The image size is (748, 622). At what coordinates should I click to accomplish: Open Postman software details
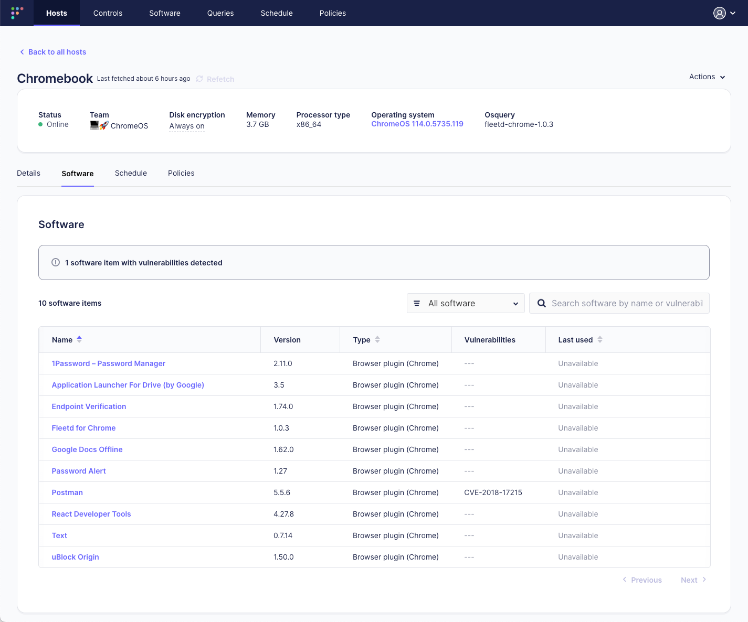point(67,492)
